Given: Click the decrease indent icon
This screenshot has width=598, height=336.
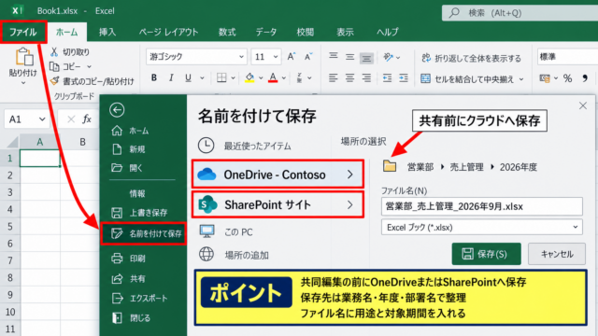Looking at the screenshot, I should (x=387, y=78).
